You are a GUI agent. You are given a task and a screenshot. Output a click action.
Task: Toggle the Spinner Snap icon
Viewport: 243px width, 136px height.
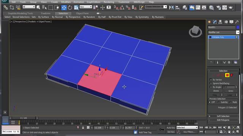134,8
